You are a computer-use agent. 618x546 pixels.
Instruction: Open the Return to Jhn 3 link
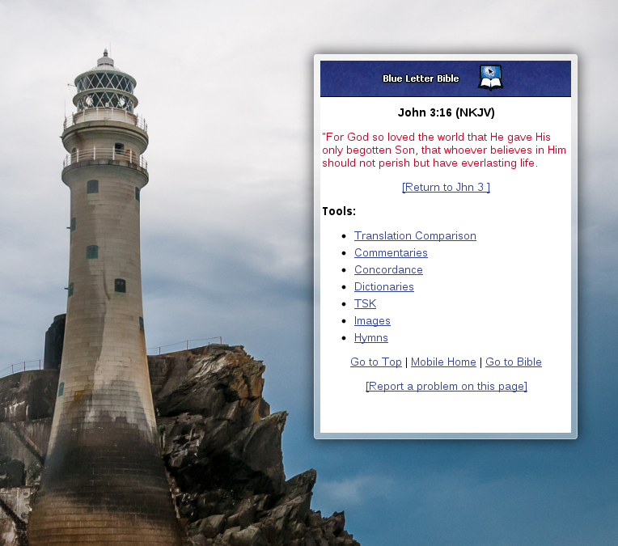[446, 187]
